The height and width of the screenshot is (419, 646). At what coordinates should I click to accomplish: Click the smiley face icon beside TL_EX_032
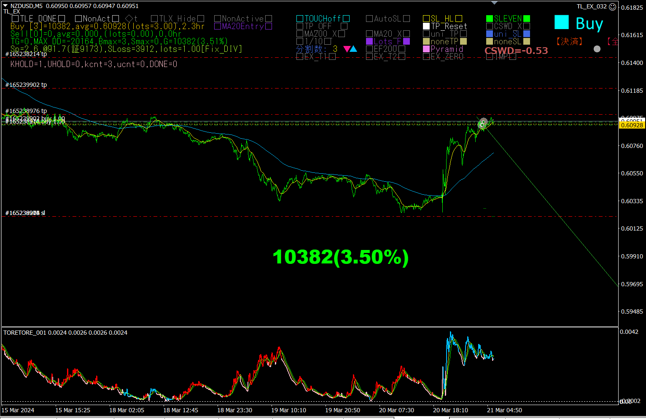click(613, 6)
